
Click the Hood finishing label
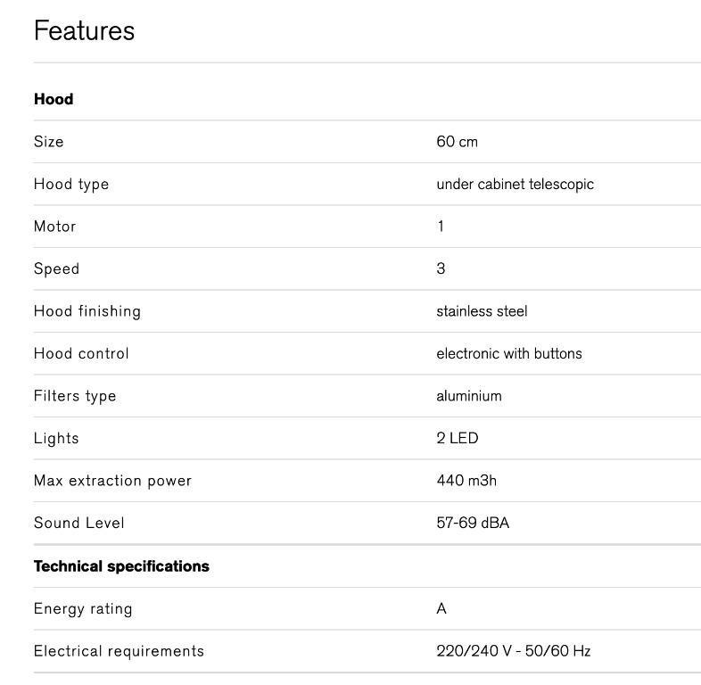[87, 311]
